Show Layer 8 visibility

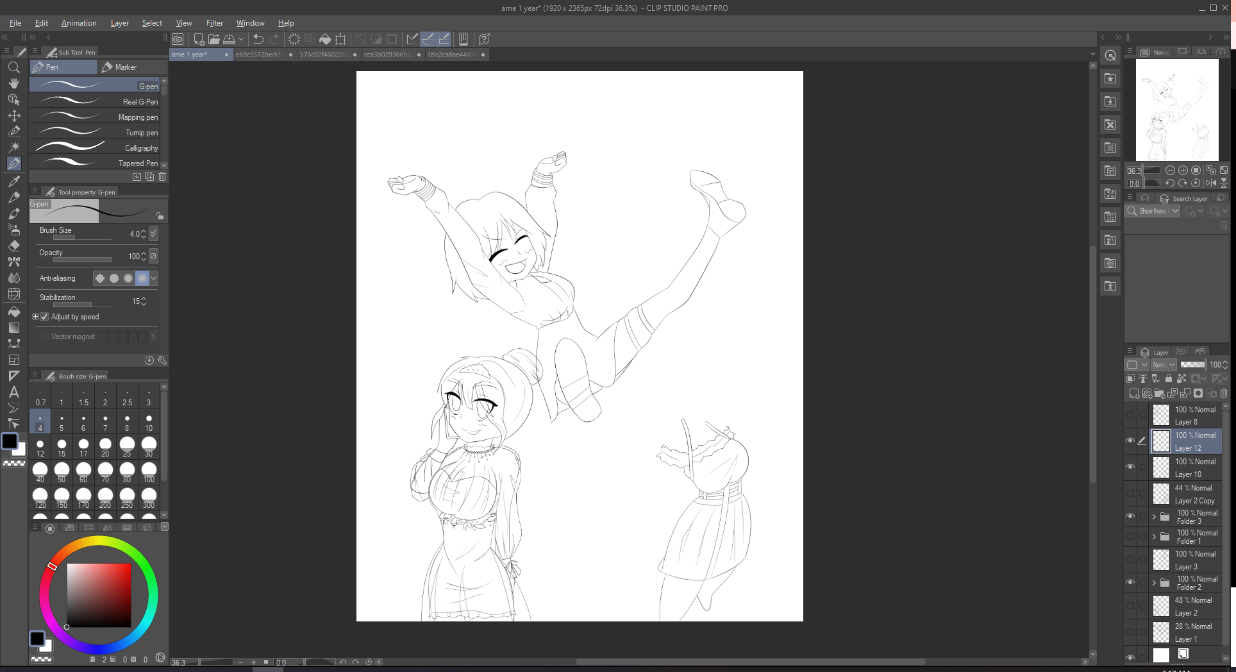(1130, 415)
